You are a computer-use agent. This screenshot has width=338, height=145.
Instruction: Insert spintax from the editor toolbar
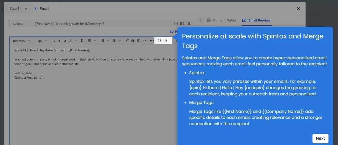[165, 41]
